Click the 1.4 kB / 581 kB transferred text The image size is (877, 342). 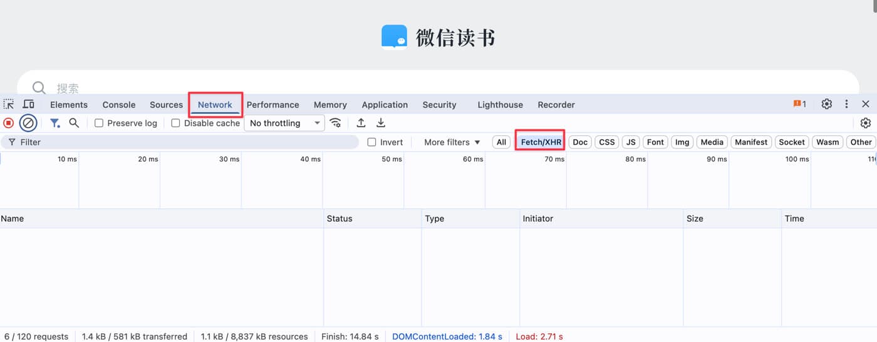coord(135,336)
